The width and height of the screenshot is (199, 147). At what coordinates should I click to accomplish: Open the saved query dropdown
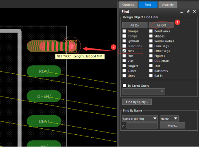click(144, 91)
